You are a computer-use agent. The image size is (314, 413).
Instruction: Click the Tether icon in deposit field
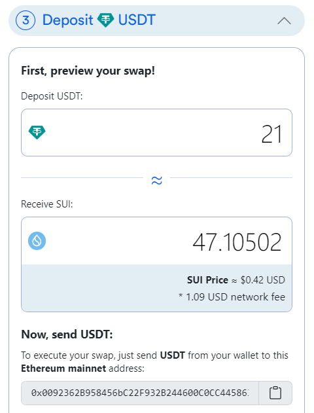click(x=37, y=132)
